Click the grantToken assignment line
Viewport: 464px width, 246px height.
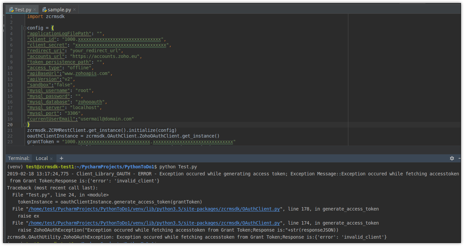pyautogui.click(x=131, y=142)
